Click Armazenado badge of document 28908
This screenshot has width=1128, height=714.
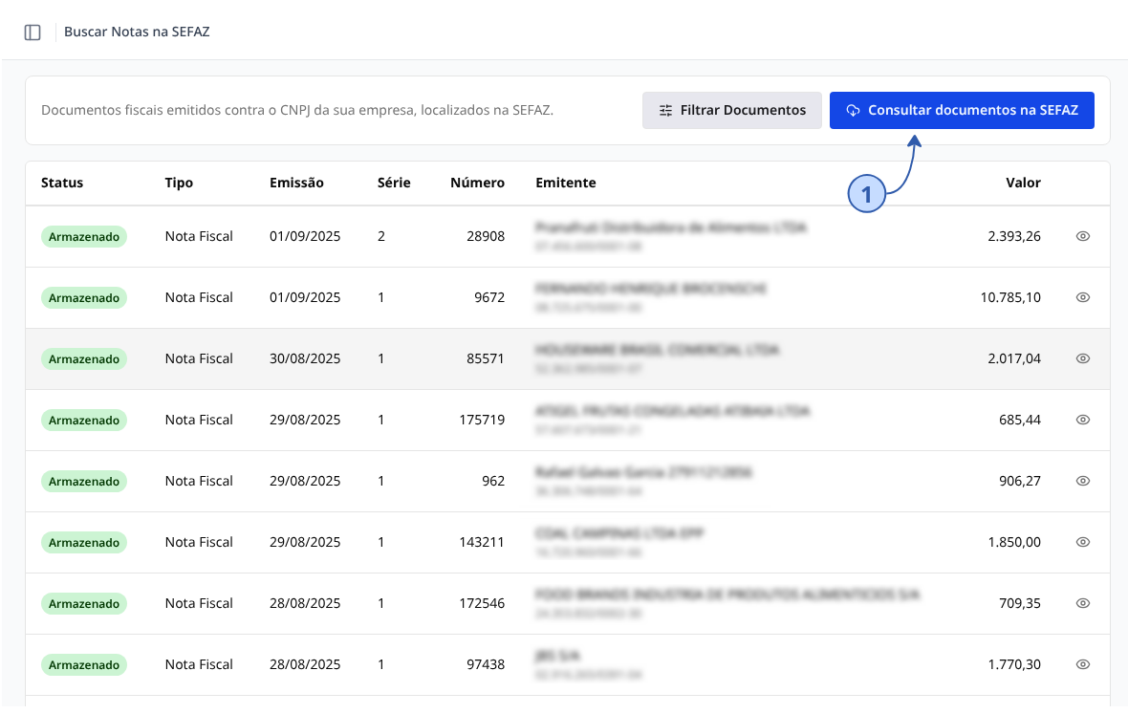[x=84, y=236]
